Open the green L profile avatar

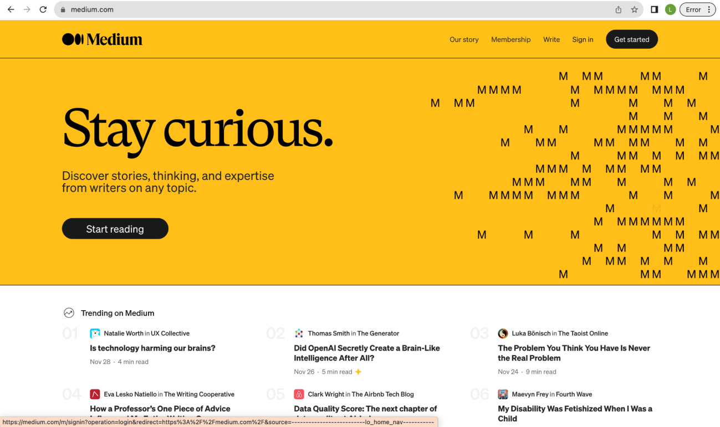tap(670, 9)
